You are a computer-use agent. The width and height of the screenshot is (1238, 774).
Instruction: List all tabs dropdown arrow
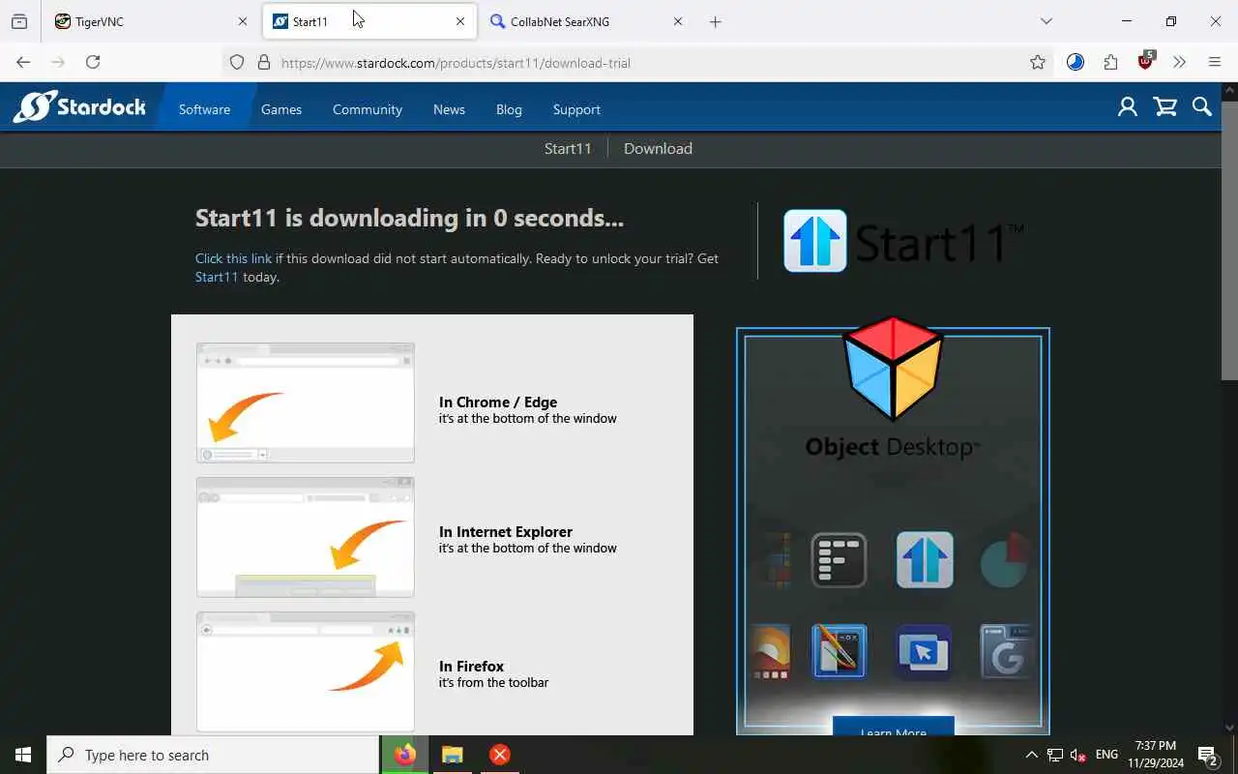pos(1046,21)
